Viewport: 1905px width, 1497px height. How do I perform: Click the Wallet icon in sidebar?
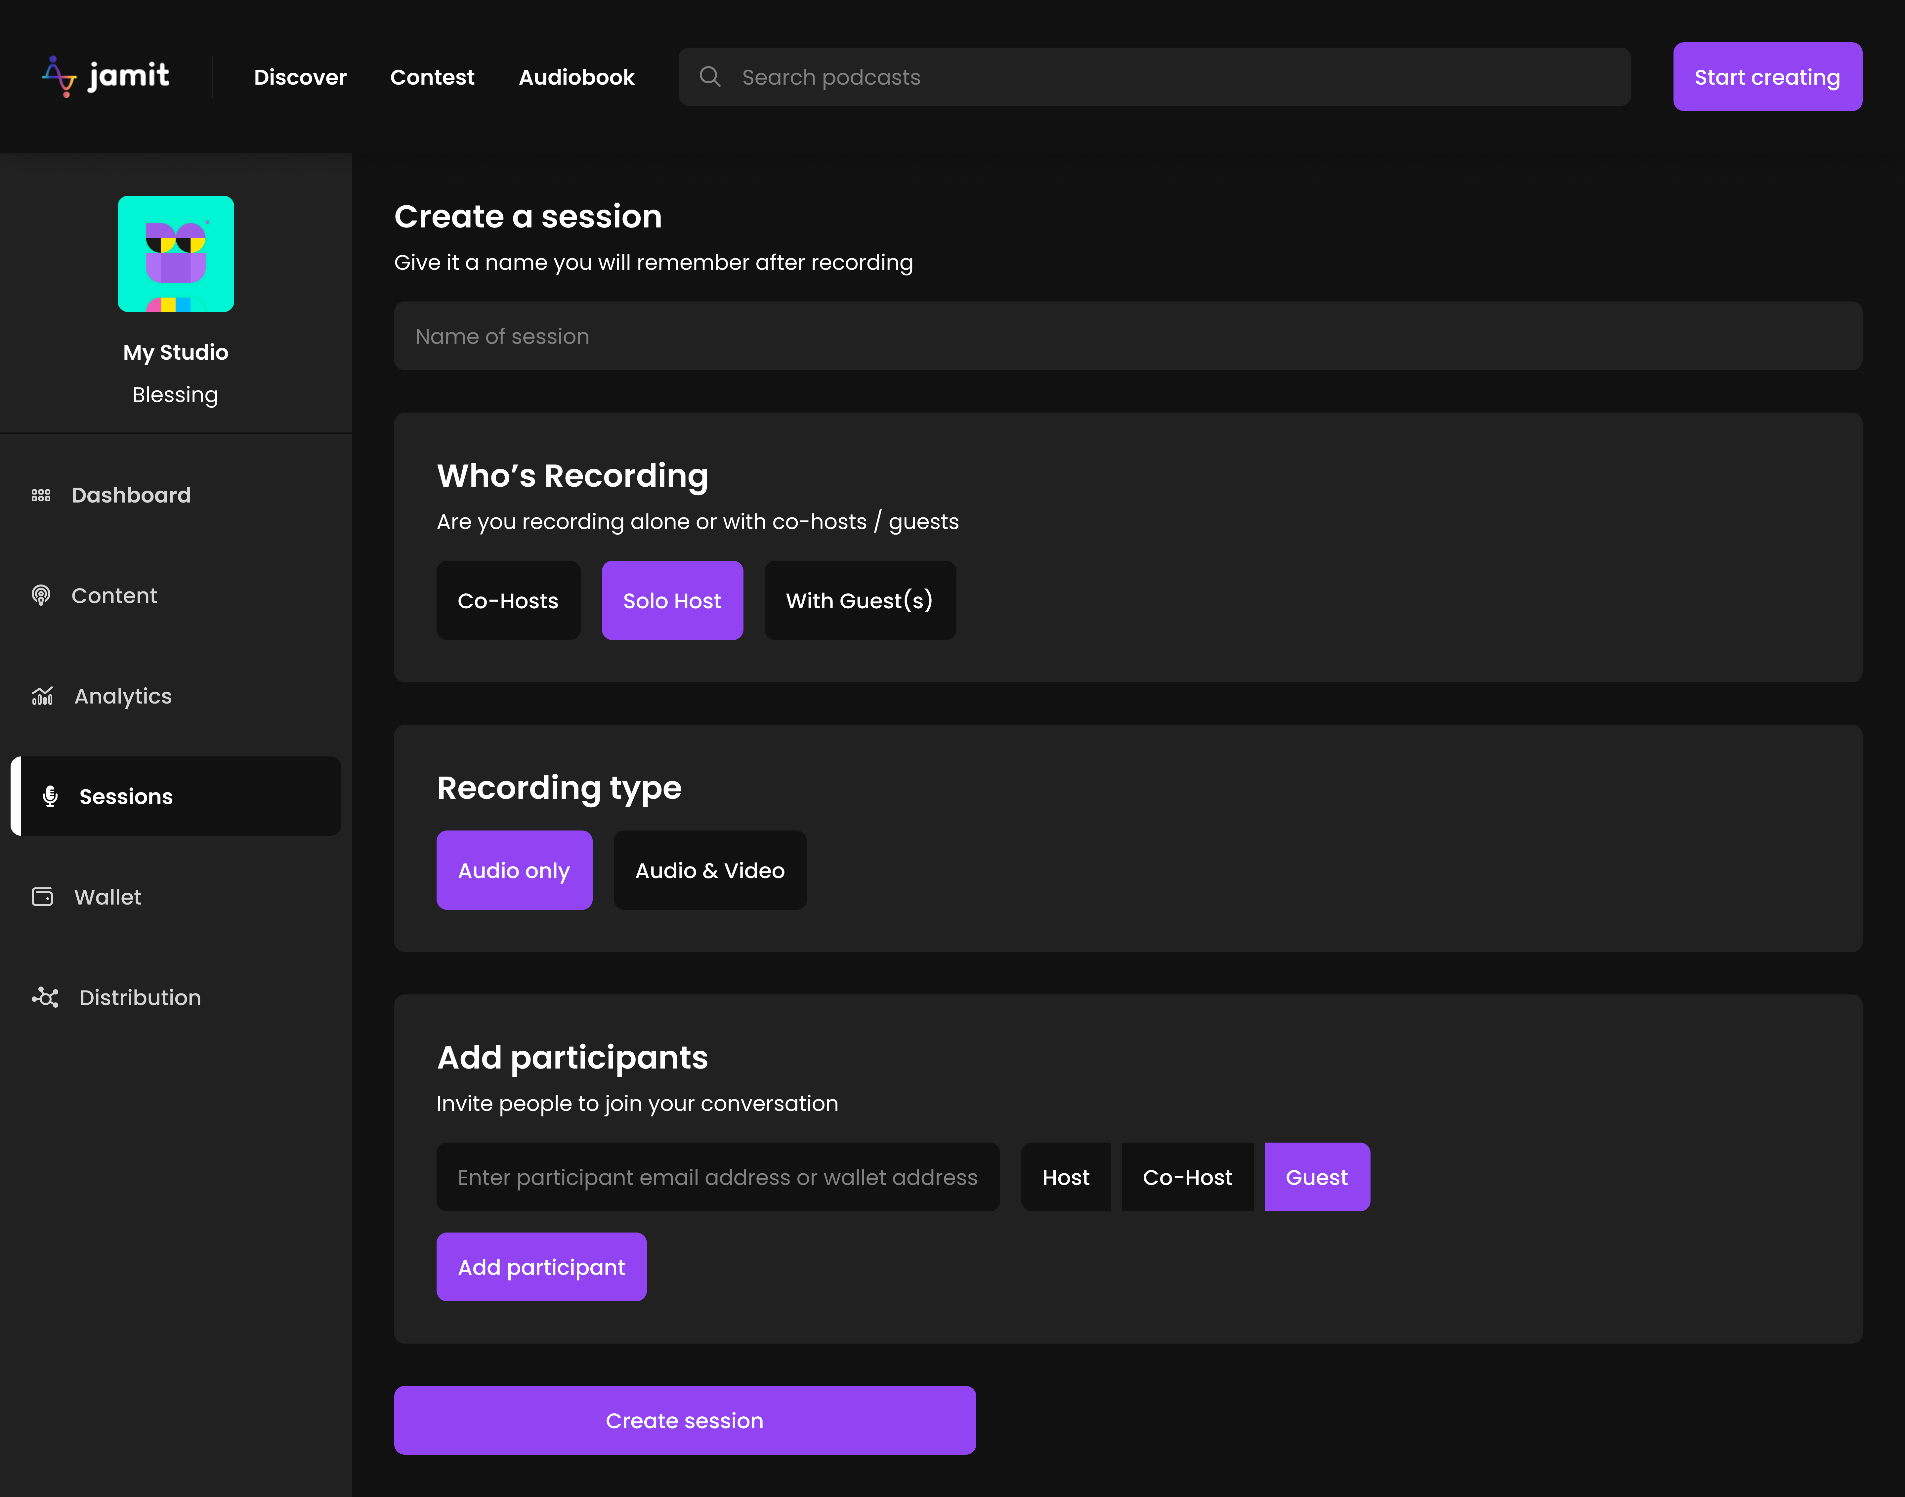tap(42, 897)
